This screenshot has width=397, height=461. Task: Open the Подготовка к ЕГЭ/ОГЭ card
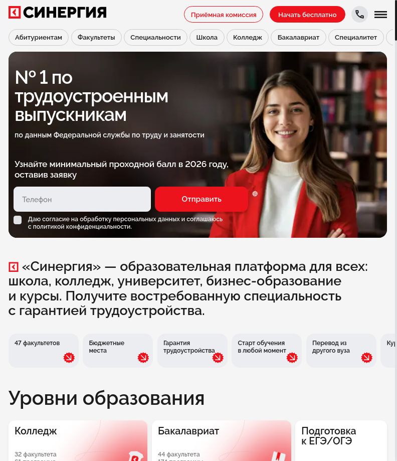click(341, 441)
